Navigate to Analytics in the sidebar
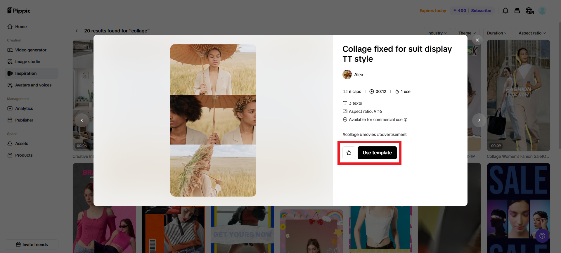This screenshot has height=253, width=561. tap(24, 108)
